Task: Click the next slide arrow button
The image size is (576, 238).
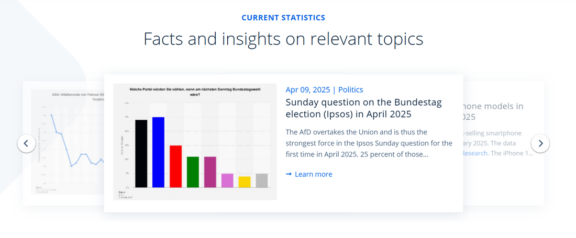Action: click(x=540, y=143)
